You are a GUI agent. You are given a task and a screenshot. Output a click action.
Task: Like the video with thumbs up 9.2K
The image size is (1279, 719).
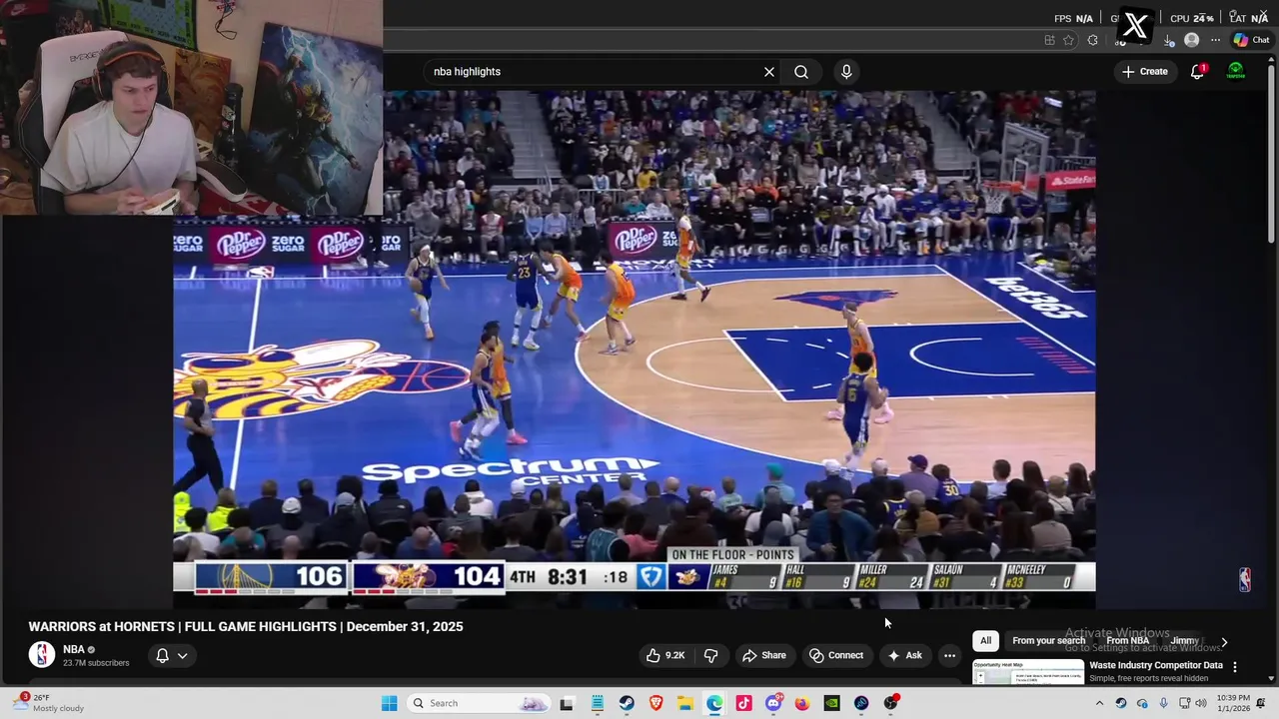[x=665, y=655]
